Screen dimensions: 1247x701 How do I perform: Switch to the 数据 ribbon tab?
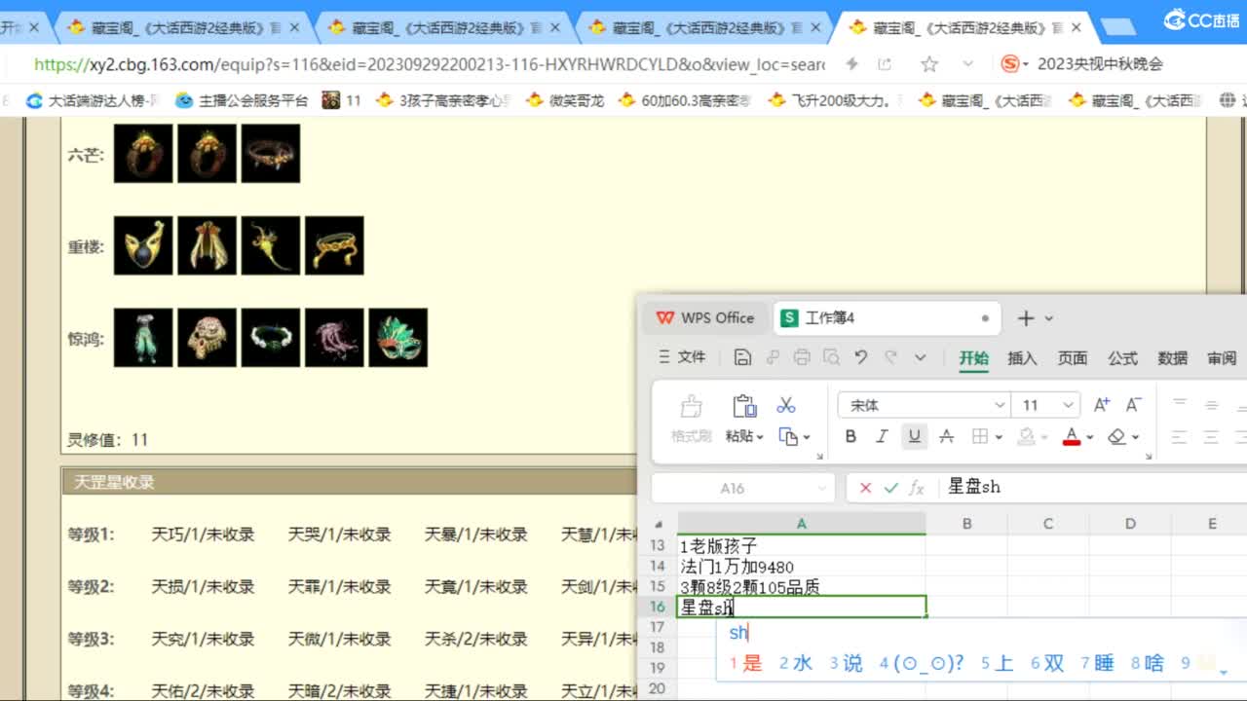point(1172,358)
